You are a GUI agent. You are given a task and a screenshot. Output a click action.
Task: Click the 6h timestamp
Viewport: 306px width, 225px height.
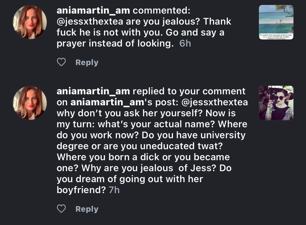[185, 43]
